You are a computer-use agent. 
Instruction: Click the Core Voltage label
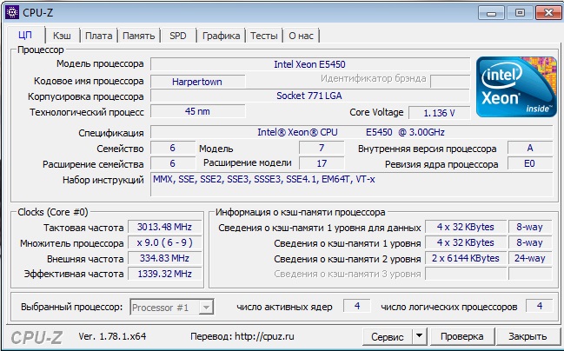[376, 113]
